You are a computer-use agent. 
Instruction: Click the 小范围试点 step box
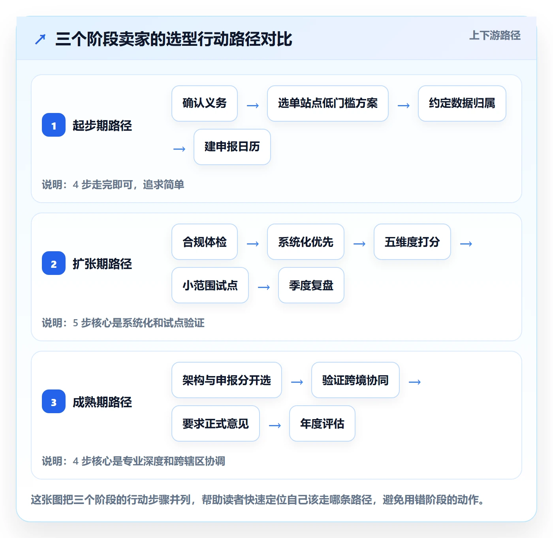point(210,285)
